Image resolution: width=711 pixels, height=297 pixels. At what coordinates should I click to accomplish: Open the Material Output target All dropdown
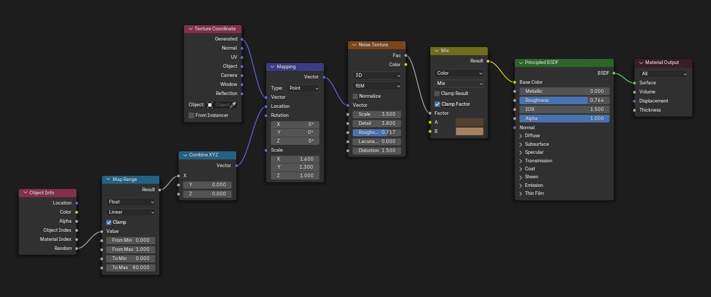pyautogui.click(x=663, y=74)
